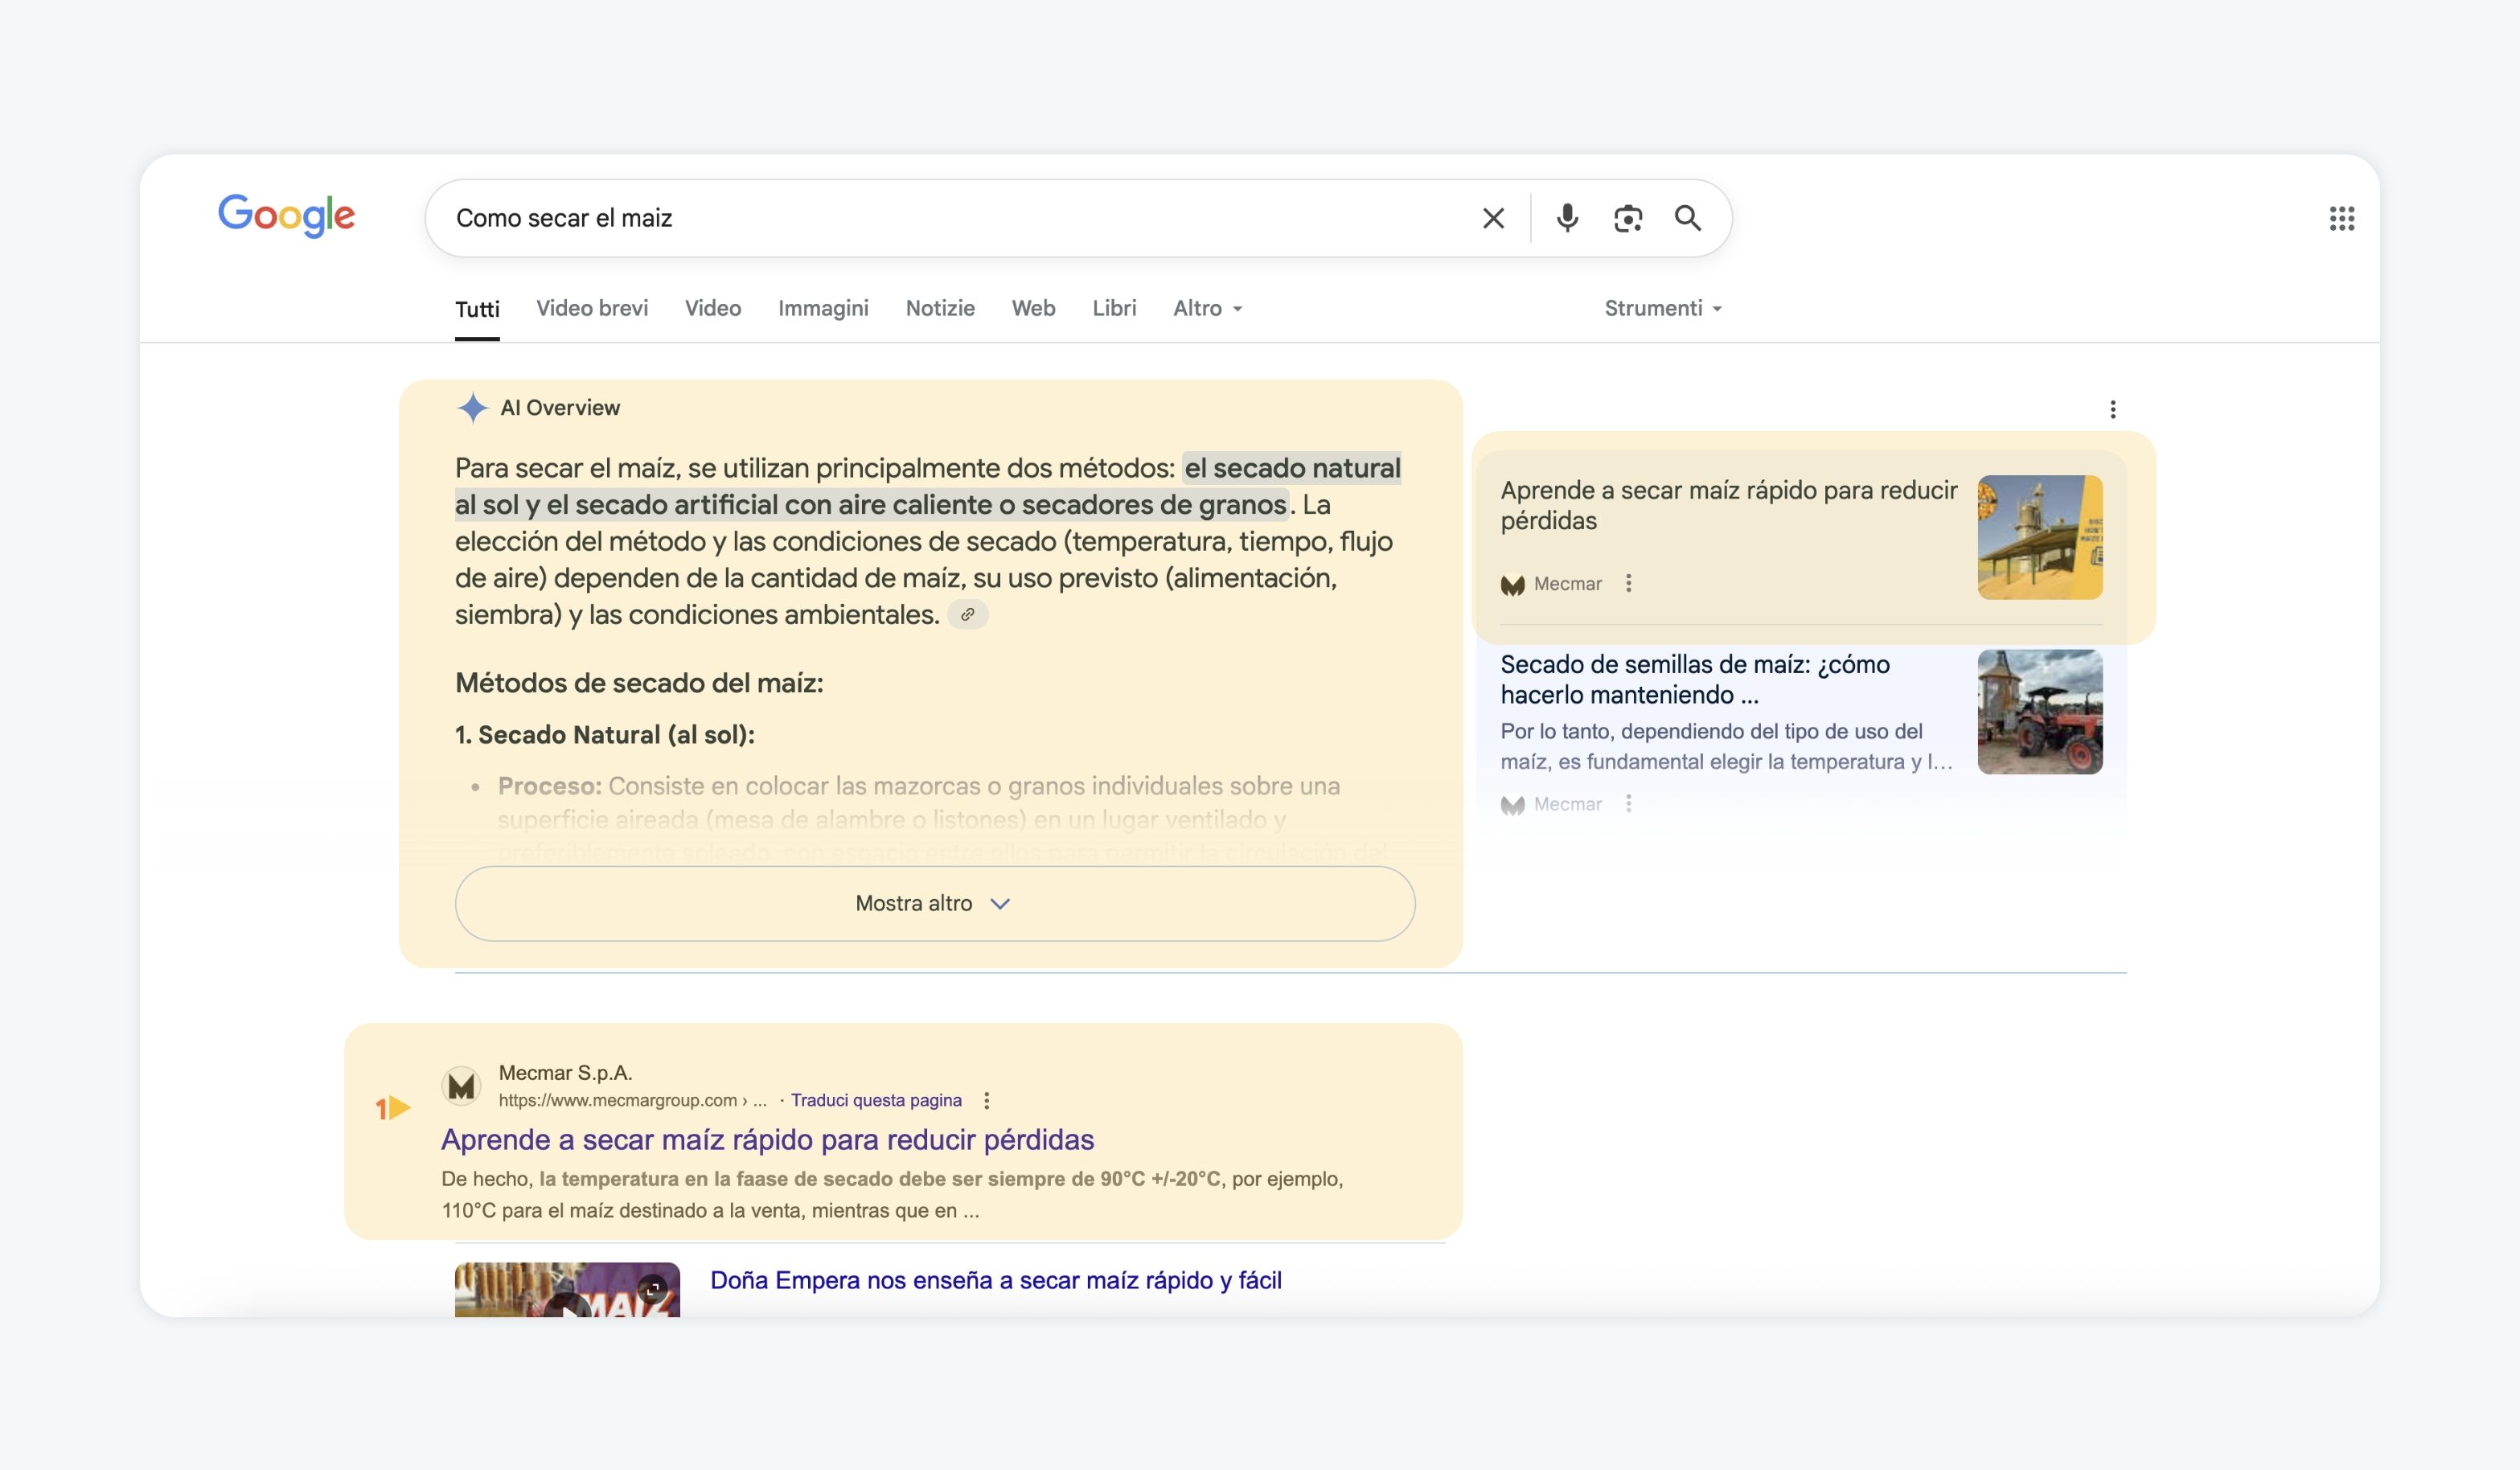Click the red tractor thumbnail
Viewport: 2520px width, 1470px height.
[x=2040, y=712]
